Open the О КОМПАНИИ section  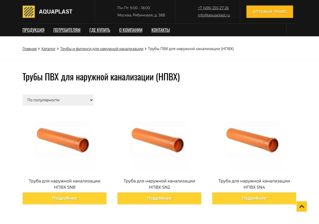click(x=131, y=30)
